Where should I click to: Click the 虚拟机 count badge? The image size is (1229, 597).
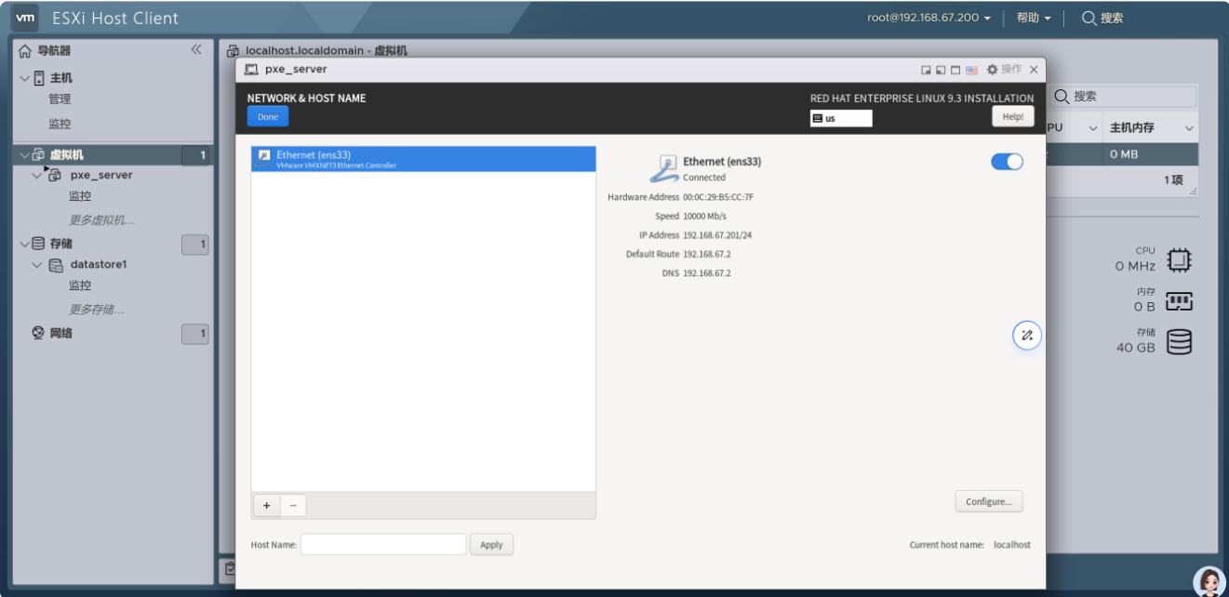[x=195, y=155]
